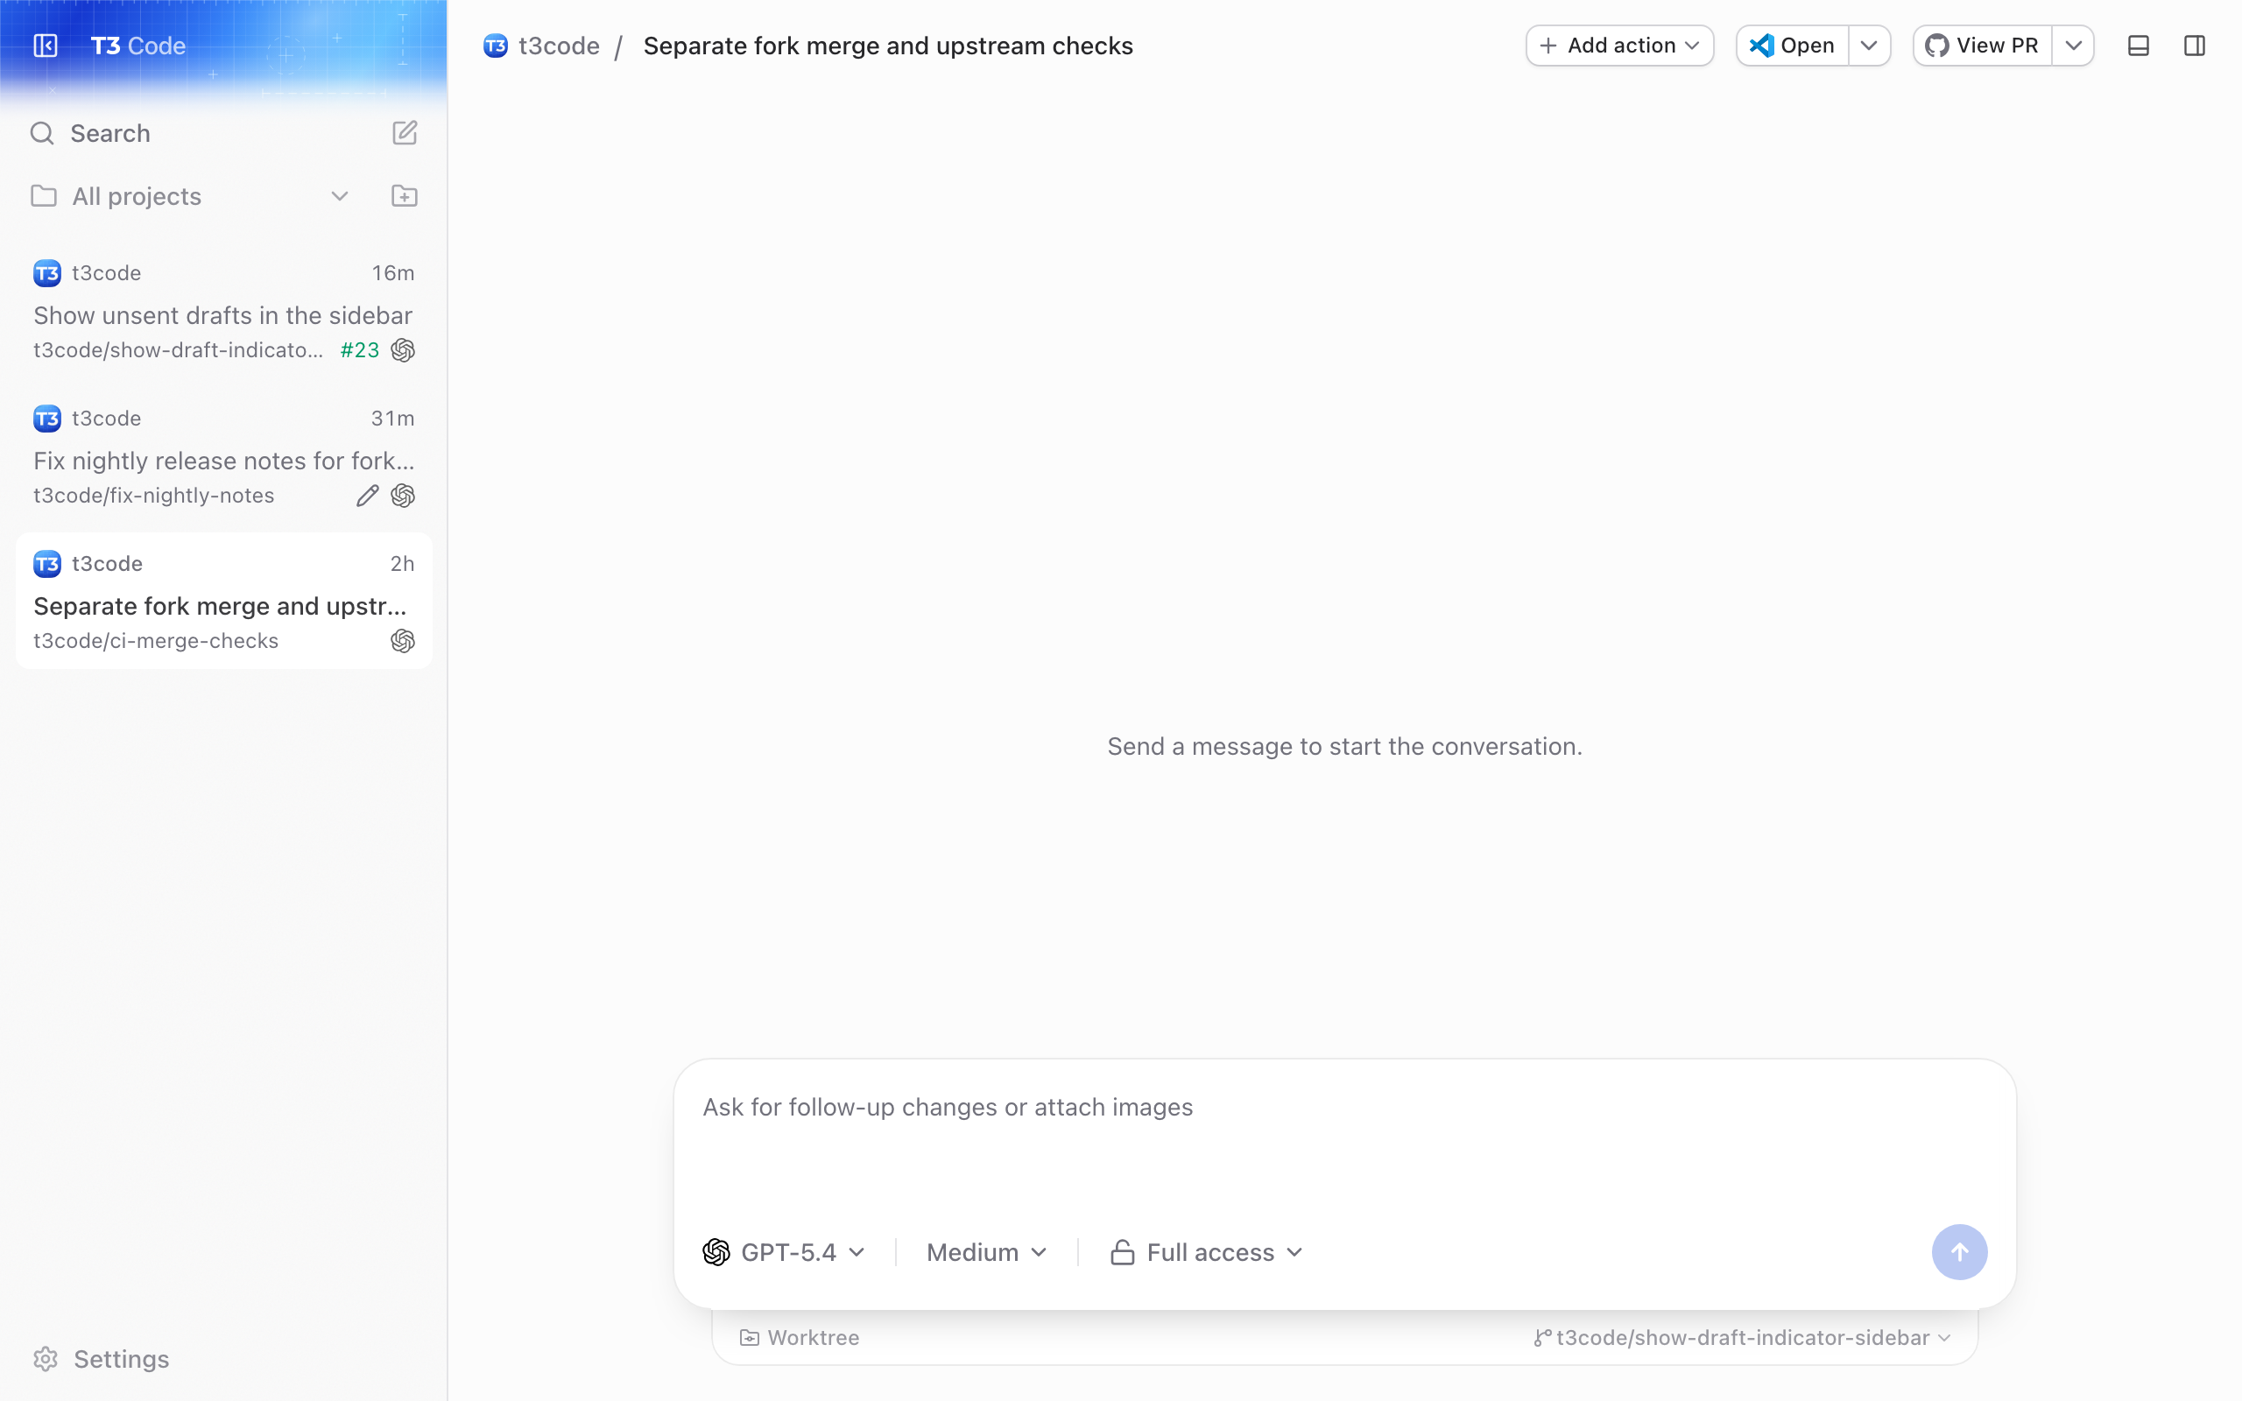Toggle the right side panel
This screenshot has width=2242, height=1401.
[x=2195, y=46]
